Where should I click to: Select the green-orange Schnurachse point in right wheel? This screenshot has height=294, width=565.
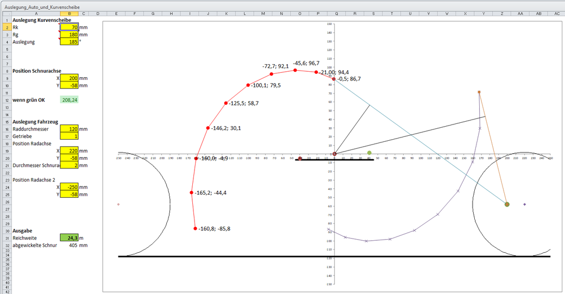[507, 204]
